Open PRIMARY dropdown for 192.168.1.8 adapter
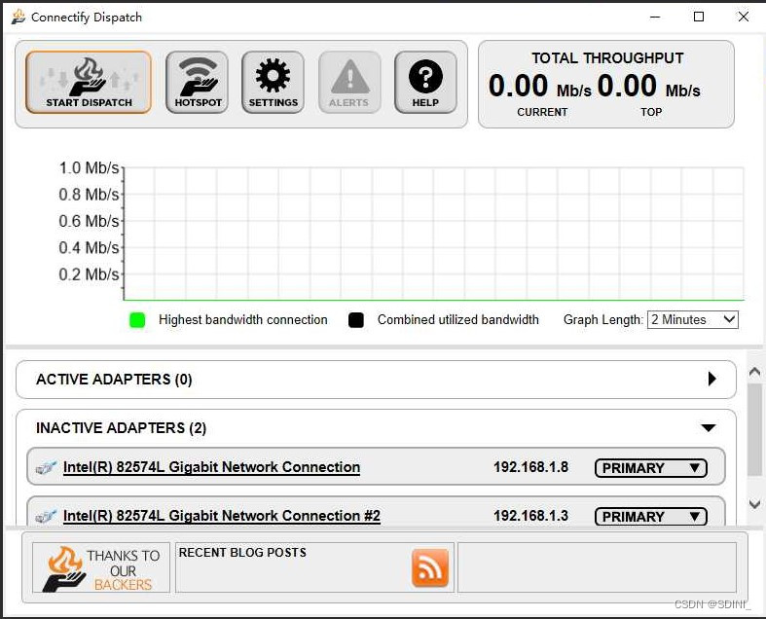 click(651, 467)
